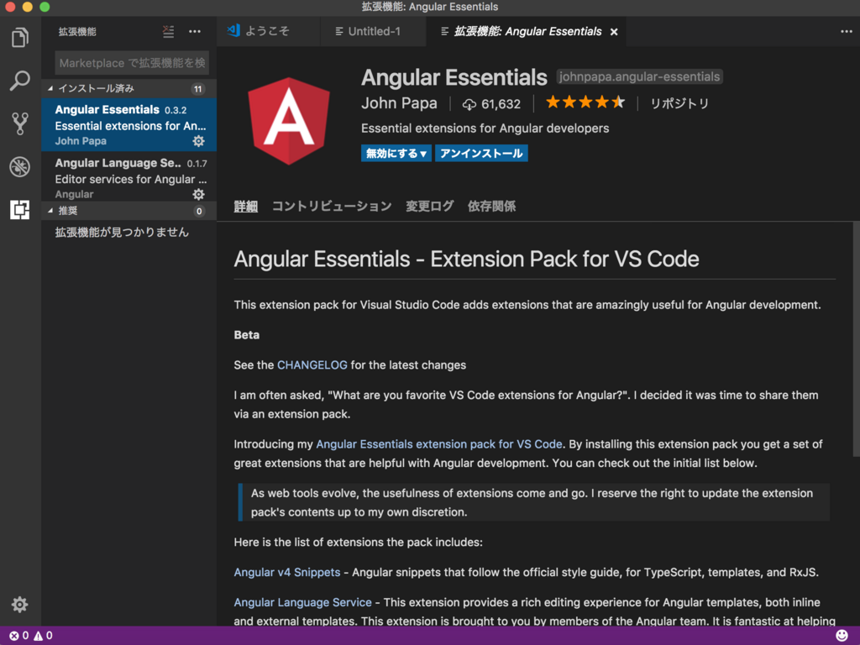Open the Search view icon
The image size is (860, 645).
[19, 80]
